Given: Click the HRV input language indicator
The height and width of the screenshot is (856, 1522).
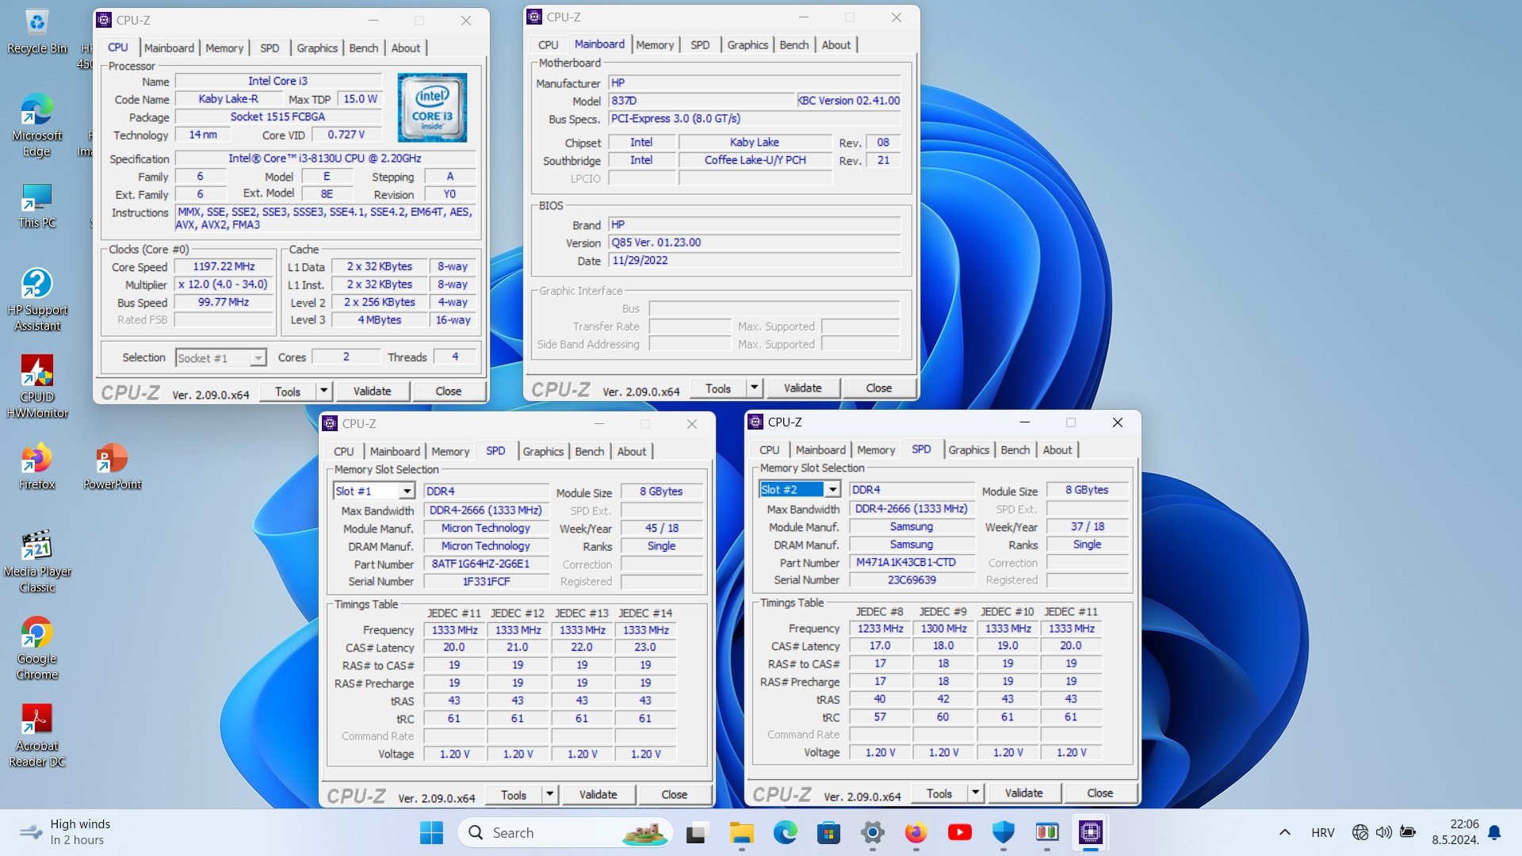Looking at the screenshot, I should point(1322,832).
